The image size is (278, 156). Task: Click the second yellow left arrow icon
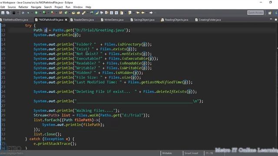pyautogui.click(x=143, y=13)
